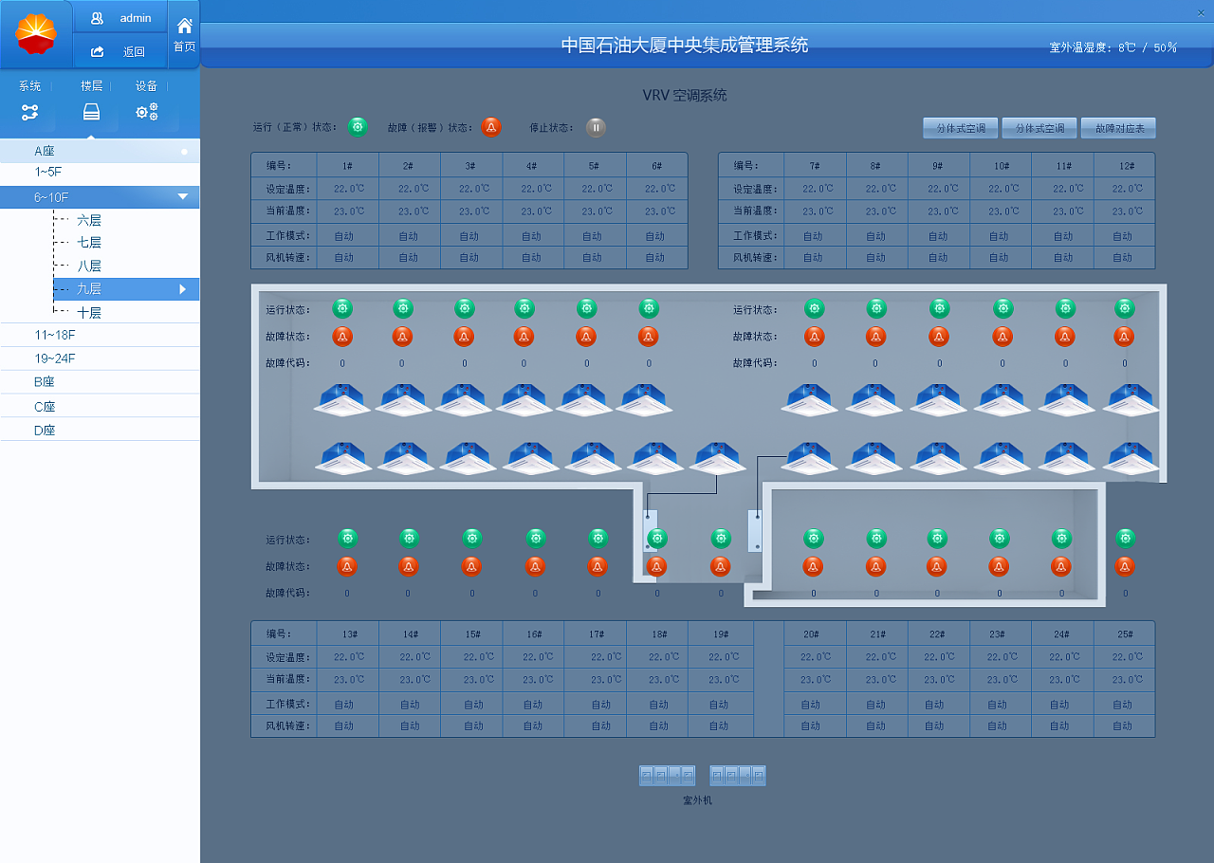Screen dimensions: 1214x863
Task: Click the 13# header cell in the table
Action: pos(348,633)
